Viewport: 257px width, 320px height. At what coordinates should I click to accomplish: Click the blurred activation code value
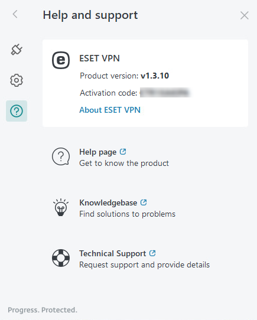165,93
